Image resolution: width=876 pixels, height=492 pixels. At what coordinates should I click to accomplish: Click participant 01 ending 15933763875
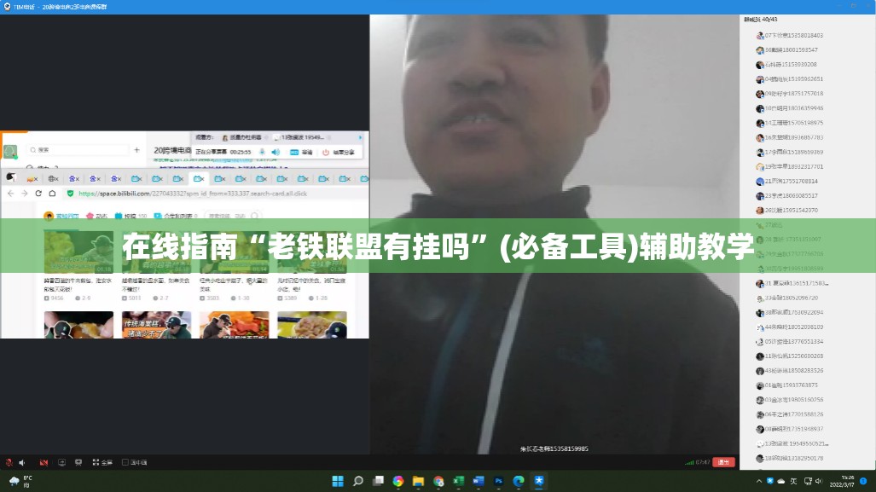pos(786,385)
